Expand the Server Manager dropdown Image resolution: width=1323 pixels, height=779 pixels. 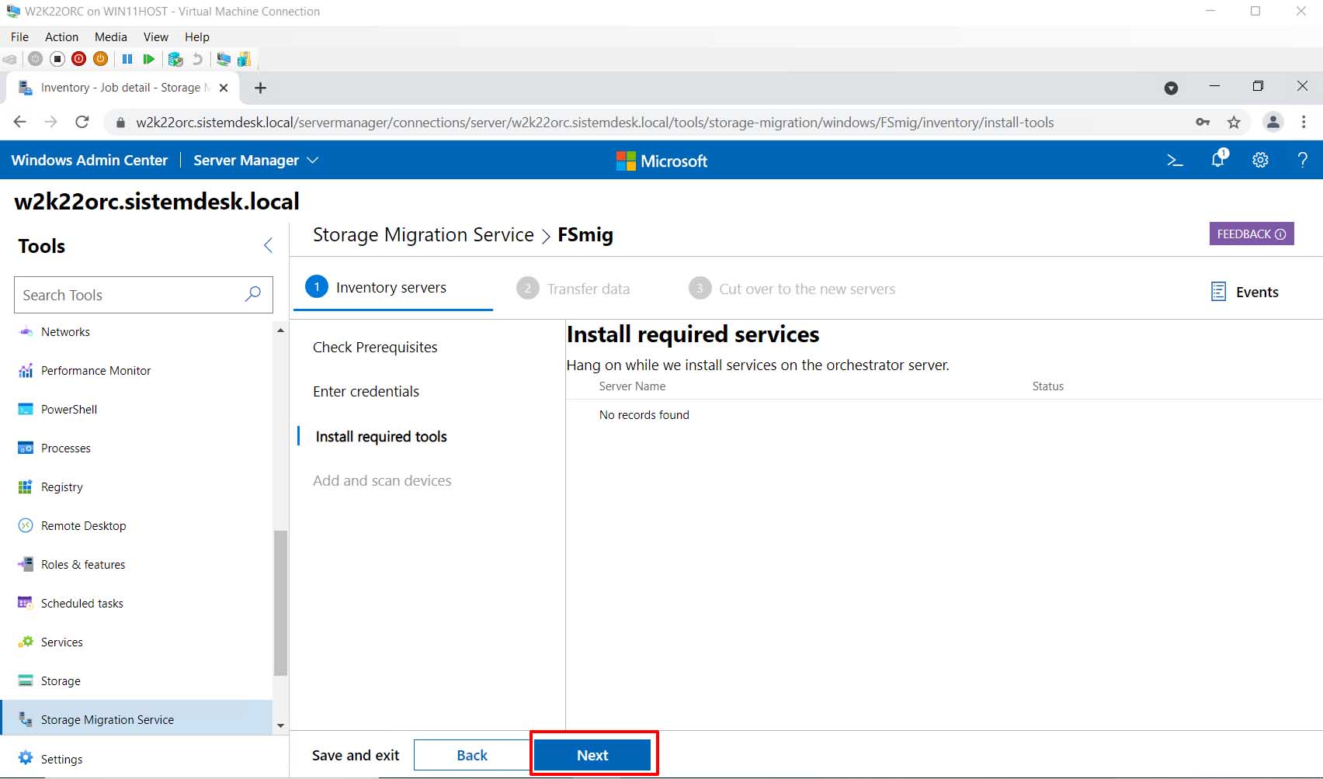[x=256, y=161]
